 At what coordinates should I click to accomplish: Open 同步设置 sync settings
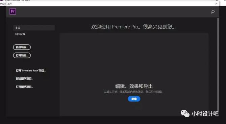click(x=20, y=34)
